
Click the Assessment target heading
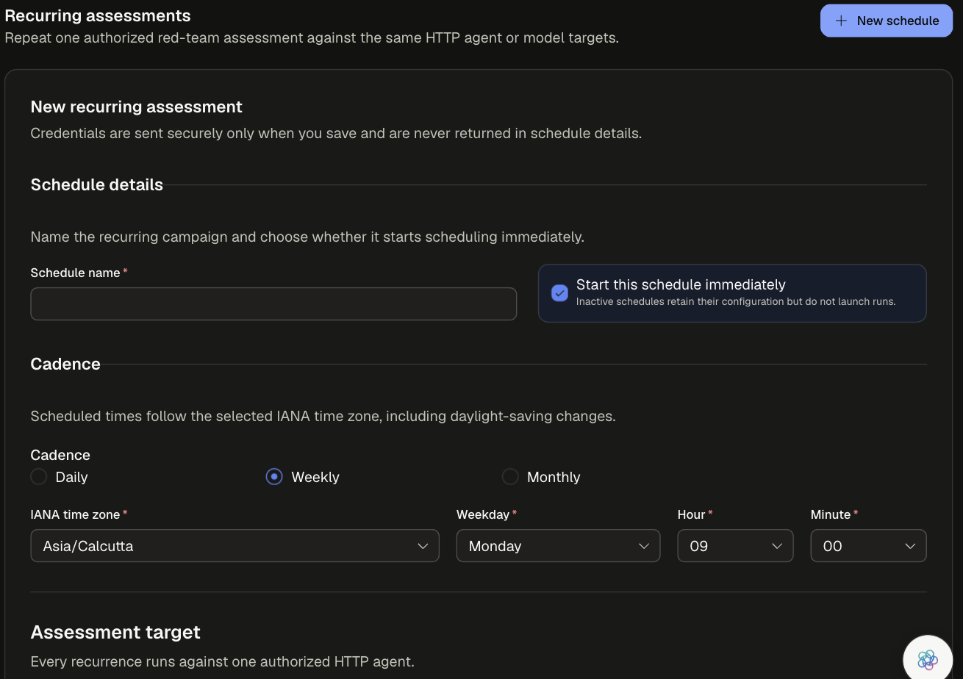coord(115,632)
